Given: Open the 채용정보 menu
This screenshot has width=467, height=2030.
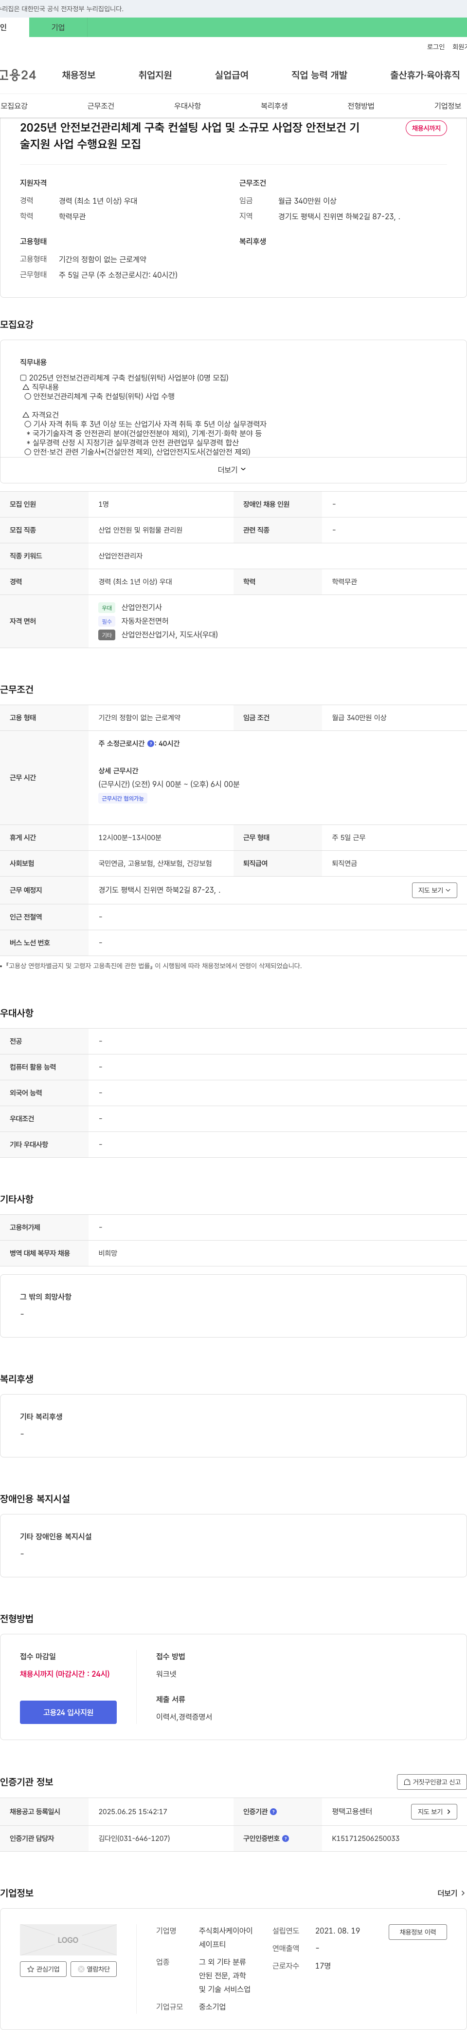Looking at the screenshot, I should [79, 75].
